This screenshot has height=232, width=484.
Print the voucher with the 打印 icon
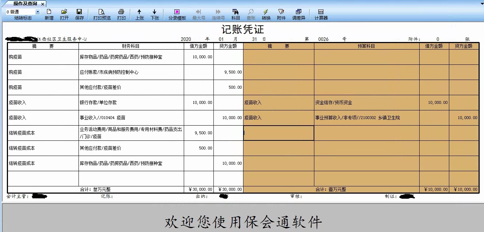tap(121, 14)
